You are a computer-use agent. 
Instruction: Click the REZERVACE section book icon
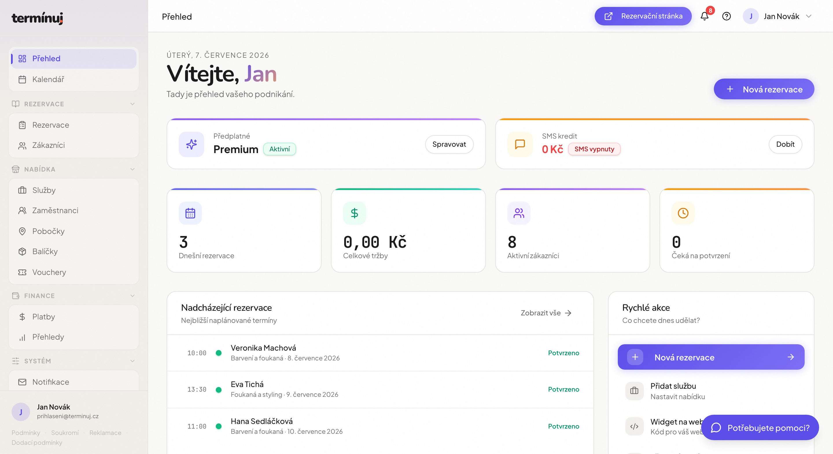coord(16,104)
